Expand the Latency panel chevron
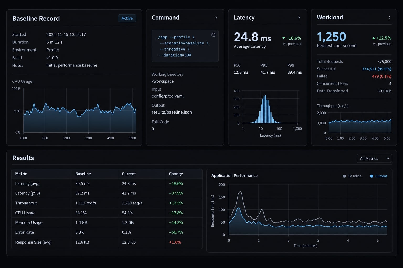The height and width of the screenshot is (268, 403). pyautogui.click(x=299, y=18)
